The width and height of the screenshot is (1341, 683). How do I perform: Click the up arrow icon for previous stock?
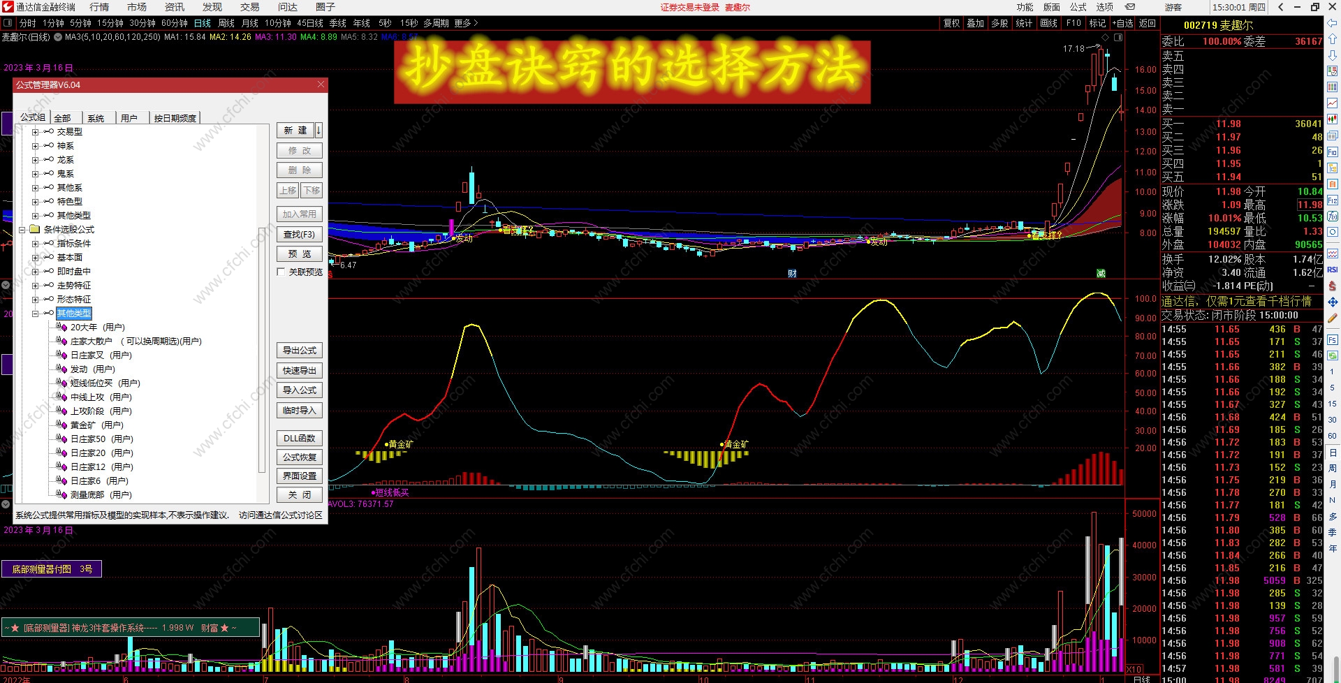pyautogui.click(x=1333, y=39)
